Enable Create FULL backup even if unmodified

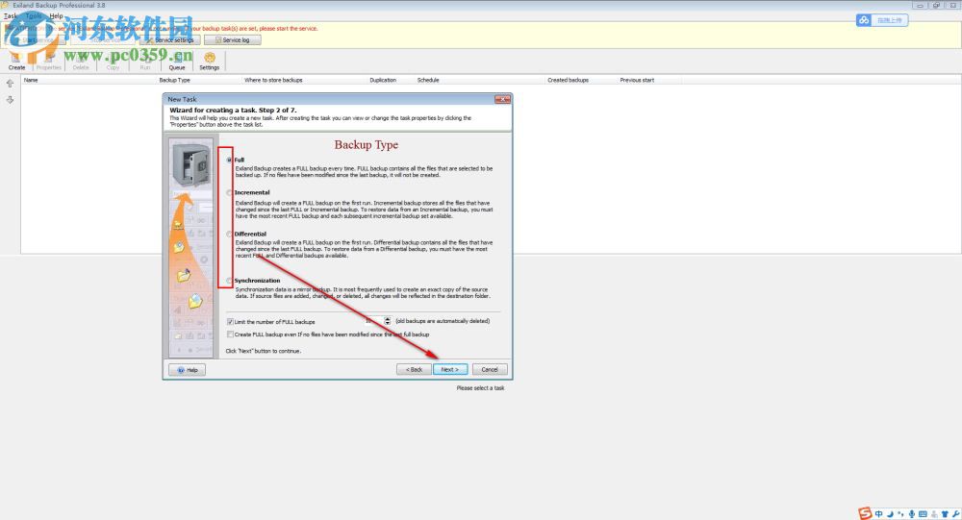[x=230, y=334]
